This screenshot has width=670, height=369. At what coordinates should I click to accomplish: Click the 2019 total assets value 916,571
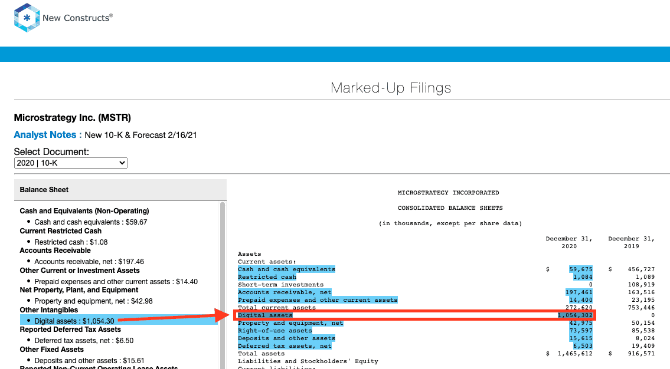pyautogui.click(x=641, y=354)
